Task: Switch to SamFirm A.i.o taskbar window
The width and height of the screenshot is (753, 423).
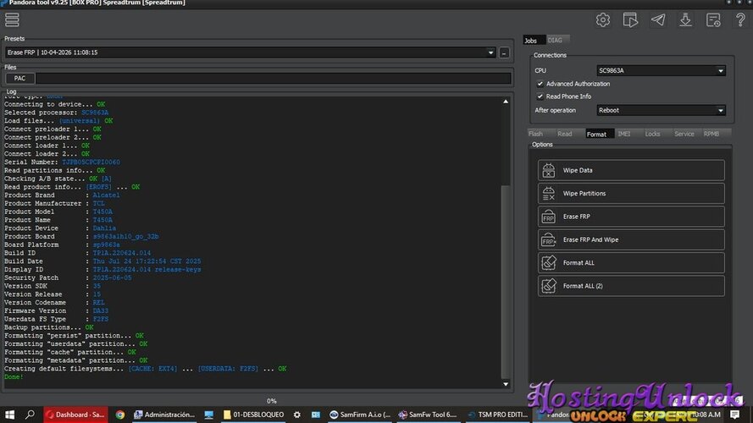Action: [359, 415]
